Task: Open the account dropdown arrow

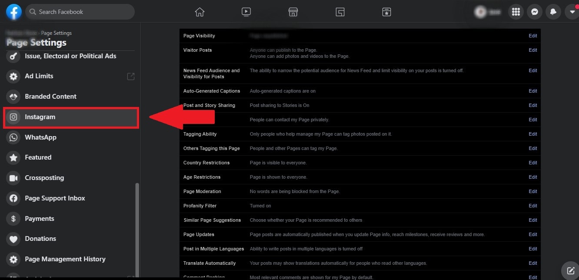Action: tap(572, 12)
